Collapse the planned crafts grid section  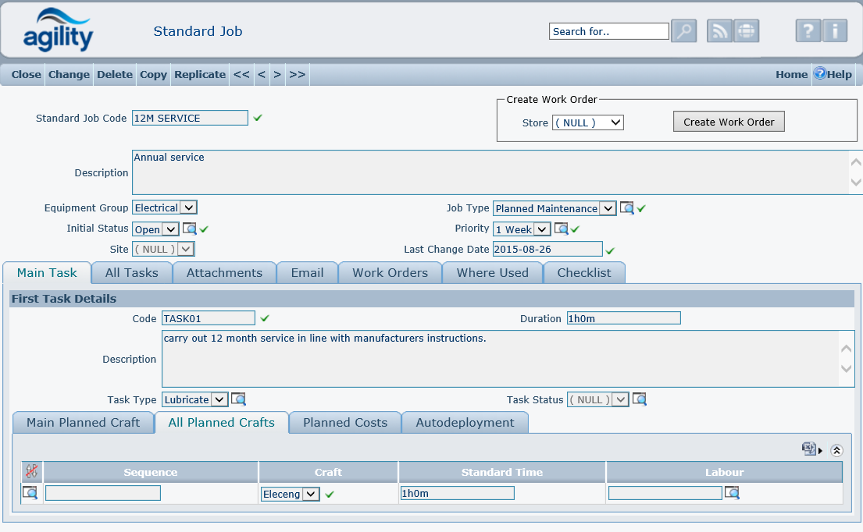[836, 450]
